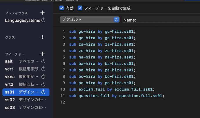200x118 pixels.
Task: Refresh the Languagesystems prefix
Action: (x=43, y=20)
